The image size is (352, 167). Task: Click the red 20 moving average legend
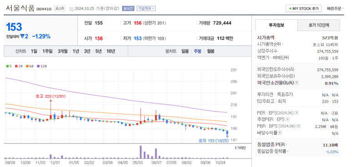18,66
